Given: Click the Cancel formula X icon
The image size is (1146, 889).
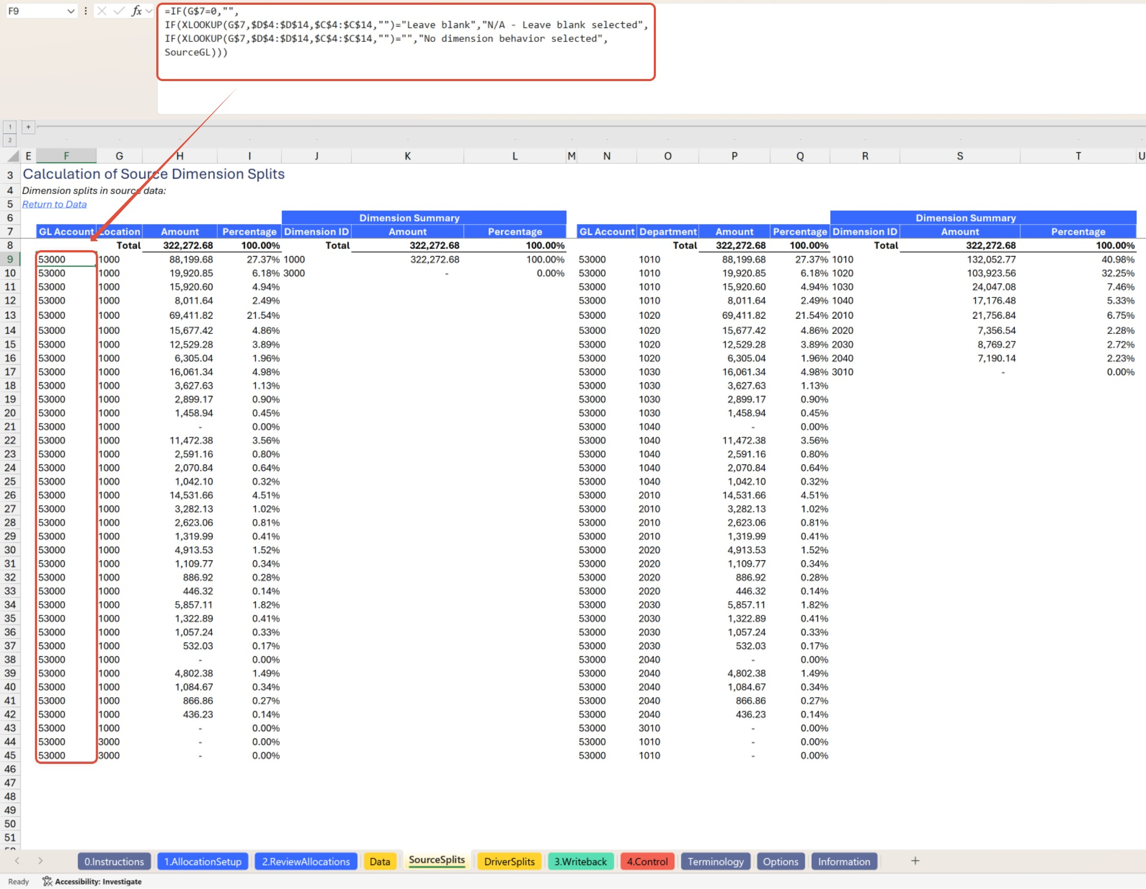Looking at the screenshot, I should pyautogui.click(x=102, y=11).
